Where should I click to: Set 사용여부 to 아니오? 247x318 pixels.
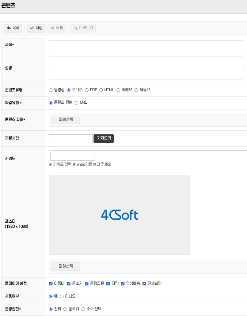pyautogui.click(x=62, y=296)
